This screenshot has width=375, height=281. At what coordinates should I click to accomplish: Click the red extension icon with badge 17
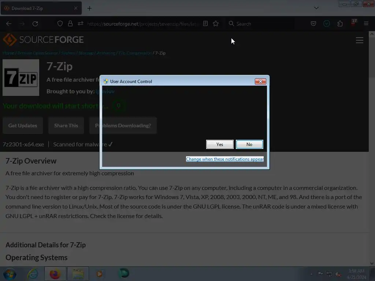click(x=353, y=22)
